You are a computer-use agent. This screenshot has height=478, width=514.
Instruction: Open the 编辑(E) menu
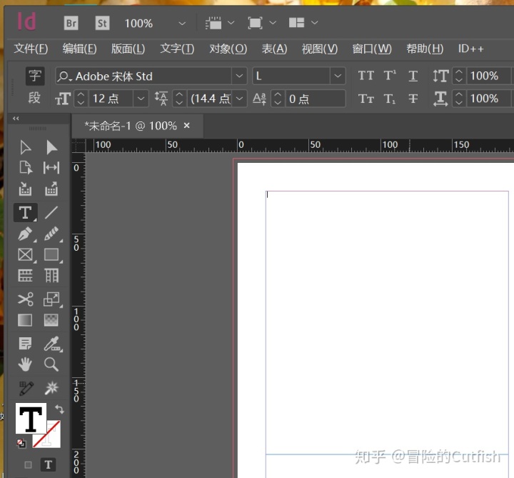[x=79, y=49]
